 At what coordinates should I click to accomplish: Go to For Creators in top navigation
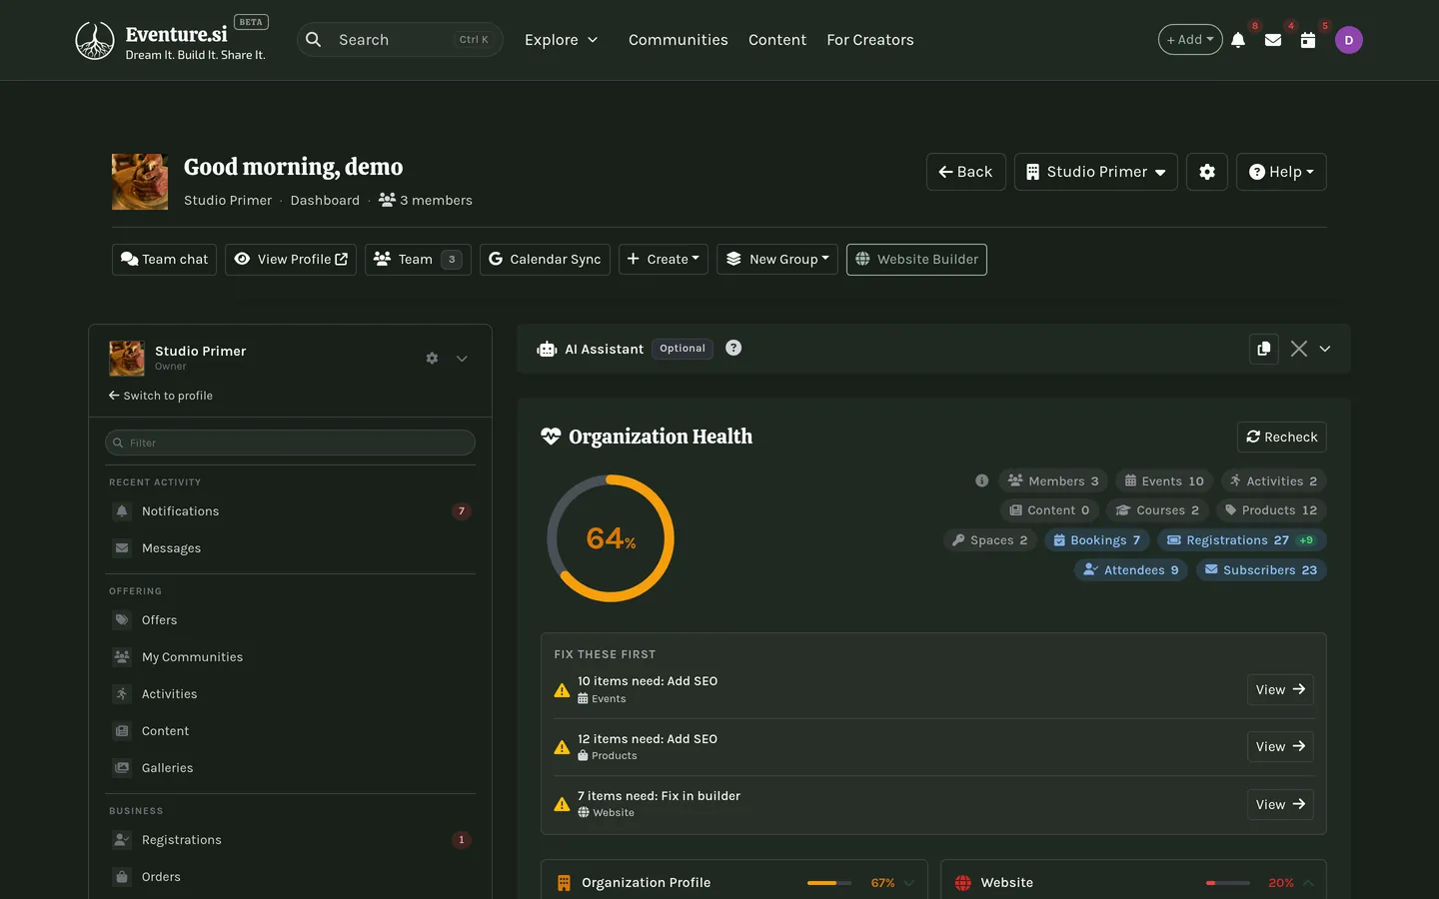coord(870,40)
